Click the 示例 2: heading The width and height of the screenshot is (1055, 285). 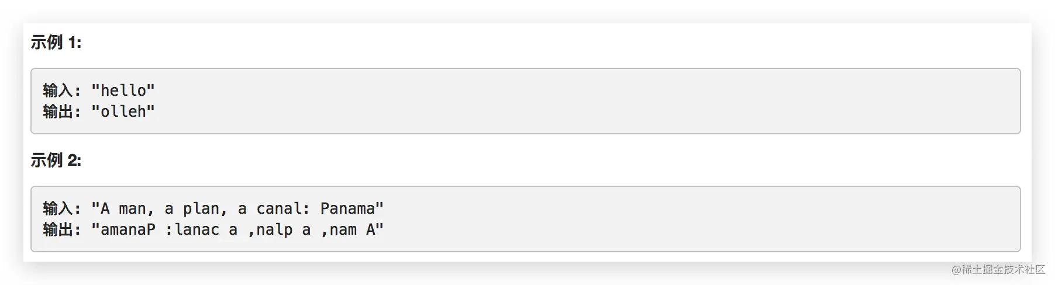pyautogui.click(x=56, y=160)
